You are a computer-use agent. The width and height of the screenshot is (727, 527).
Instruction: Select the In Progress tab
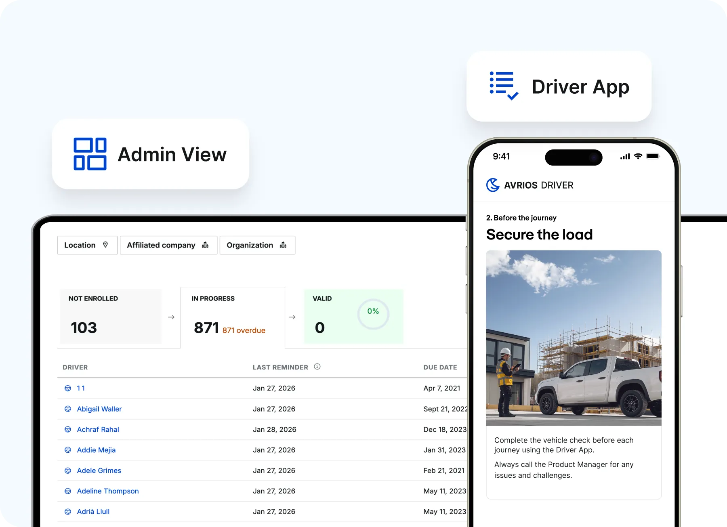tap(233, 317)
